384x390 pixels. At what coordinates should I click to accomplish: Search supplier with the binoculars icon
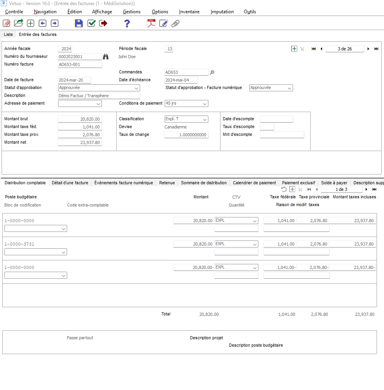click(x=106, y=57)
